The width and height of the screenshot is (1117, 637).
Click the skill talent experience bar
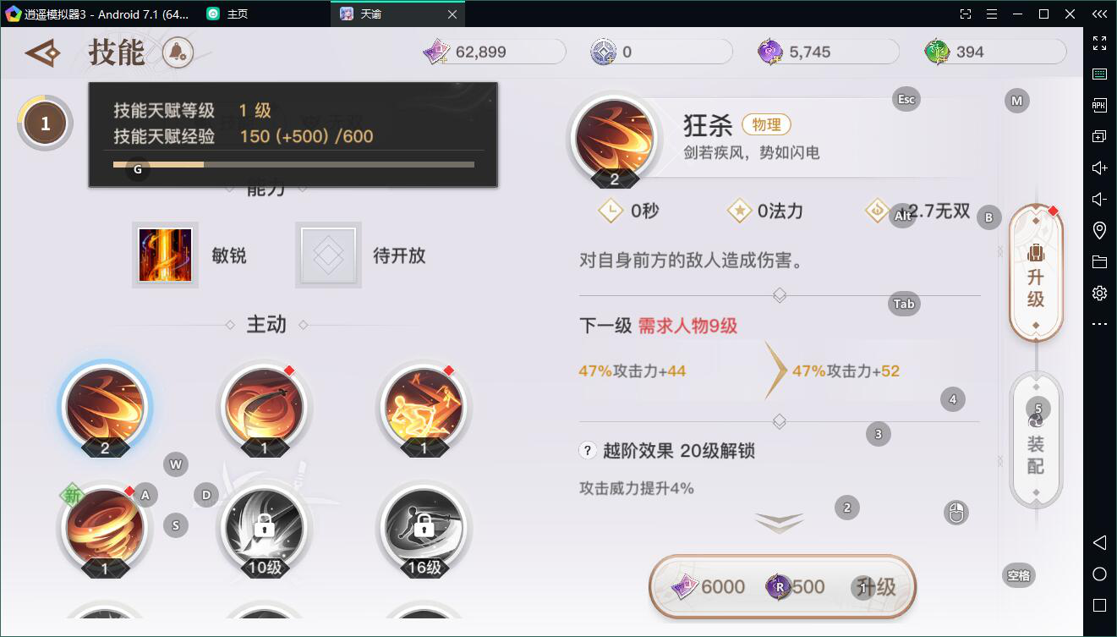coord(293,164)
